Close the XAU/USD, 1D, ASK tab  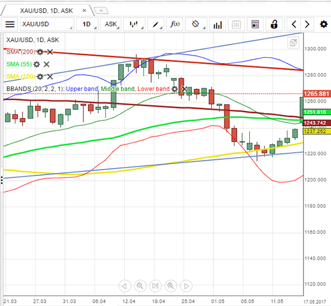pos(84,10)
